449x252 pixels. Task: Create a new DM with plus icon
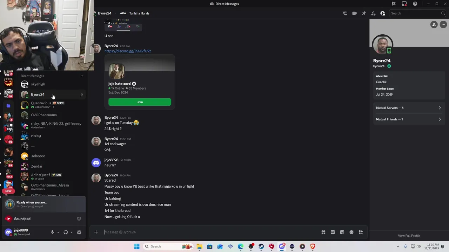coord(82,76)
